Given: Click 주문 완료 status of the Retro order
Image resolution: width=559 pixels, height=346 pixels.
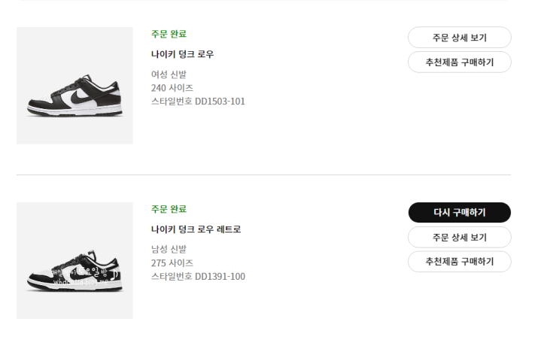Looking at the screenshot, I should point(169,209).
